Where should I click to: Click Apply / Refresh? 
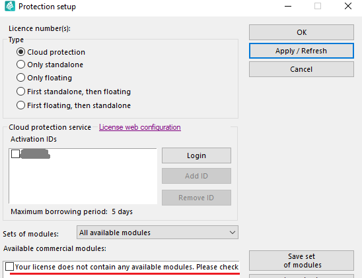[x=301, y=51]
